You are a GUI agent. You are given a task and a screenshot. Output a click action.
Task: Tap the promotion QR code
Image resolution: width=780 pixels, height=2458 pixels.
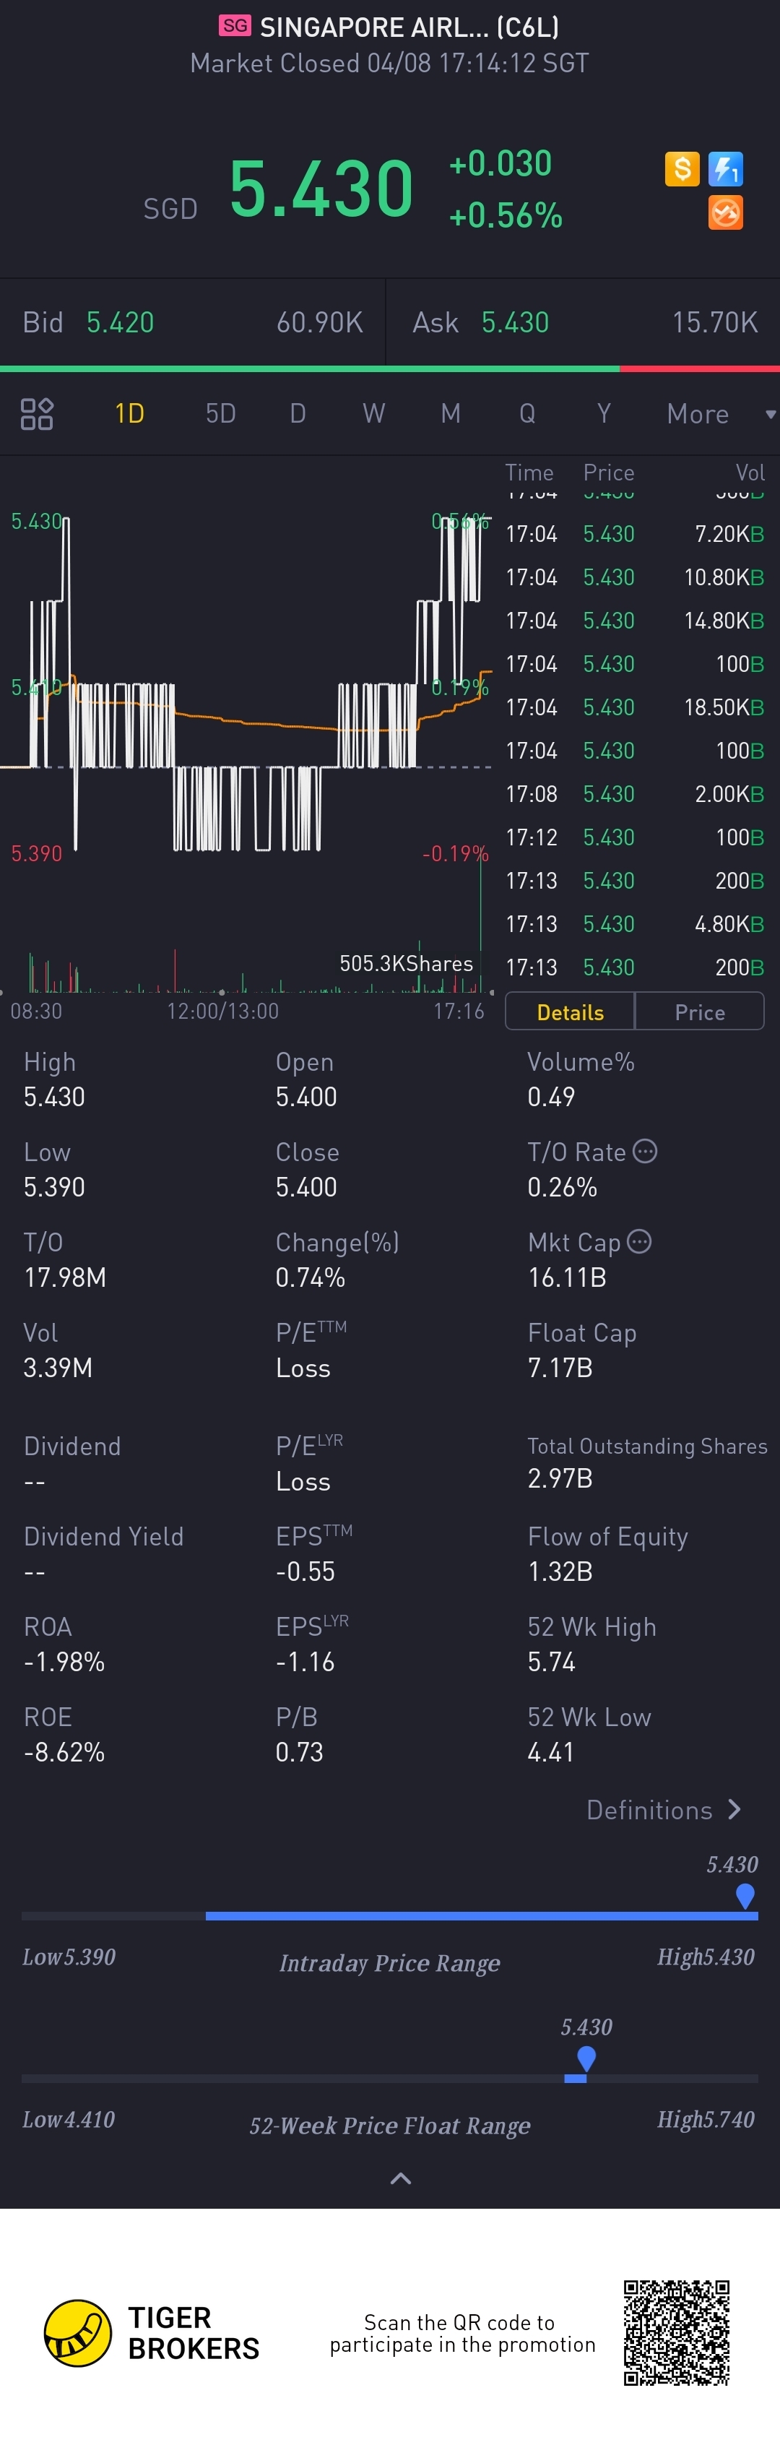676,2332
